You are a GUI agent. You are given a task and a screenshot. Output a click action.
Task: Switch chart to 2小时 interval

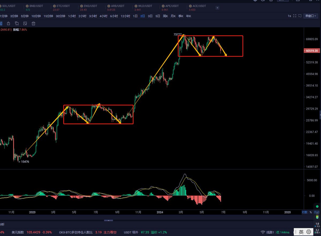click(x=82, y=16)
